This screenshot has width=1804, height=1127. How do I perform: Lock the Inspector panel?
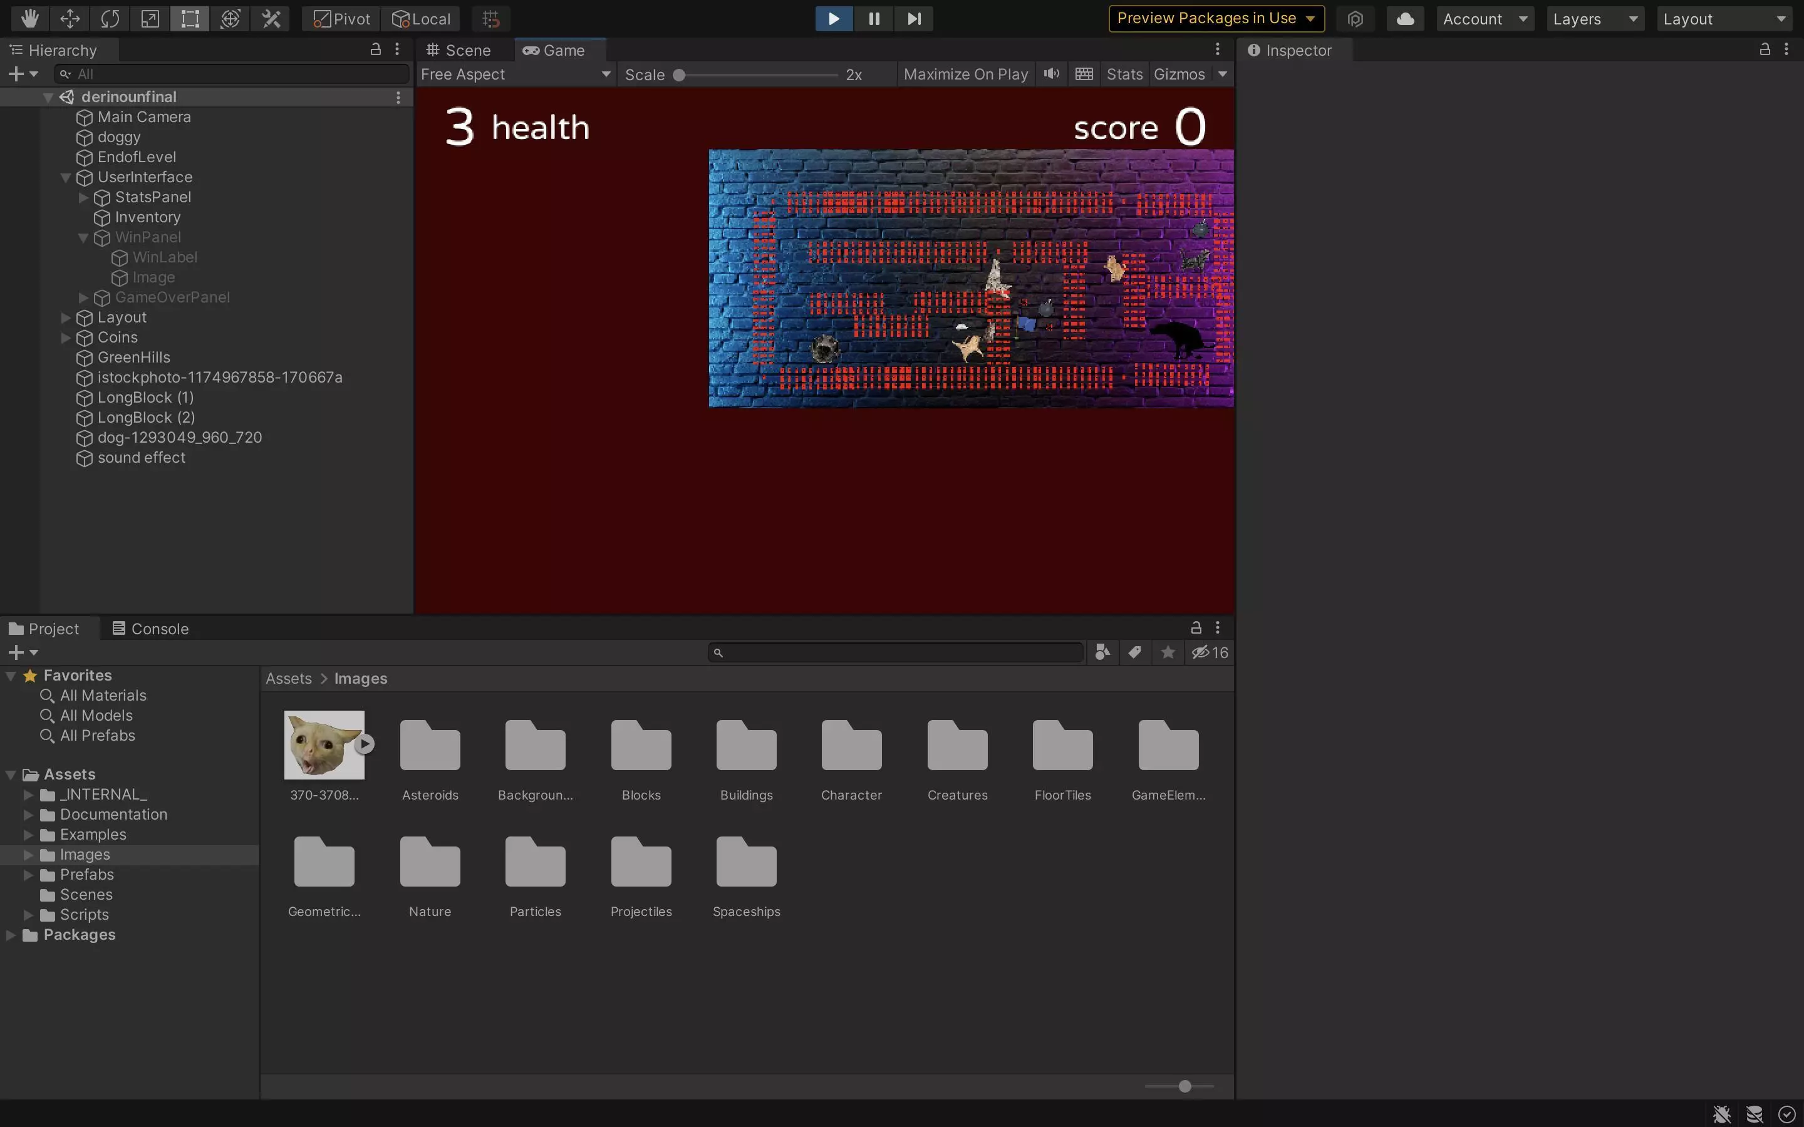click(1765, 50)
